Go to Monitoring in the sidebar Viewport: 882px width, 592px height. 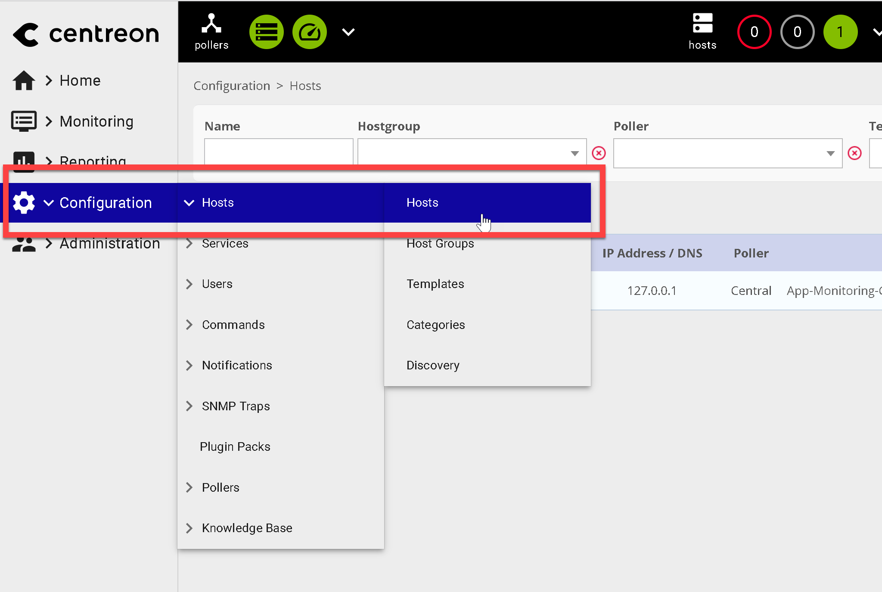pos(96,121)
